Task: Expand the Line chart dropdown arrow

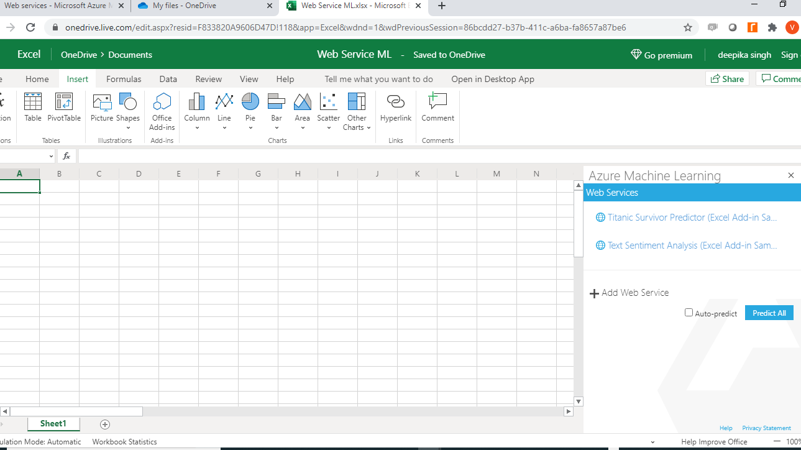Action: pos(224,128)
